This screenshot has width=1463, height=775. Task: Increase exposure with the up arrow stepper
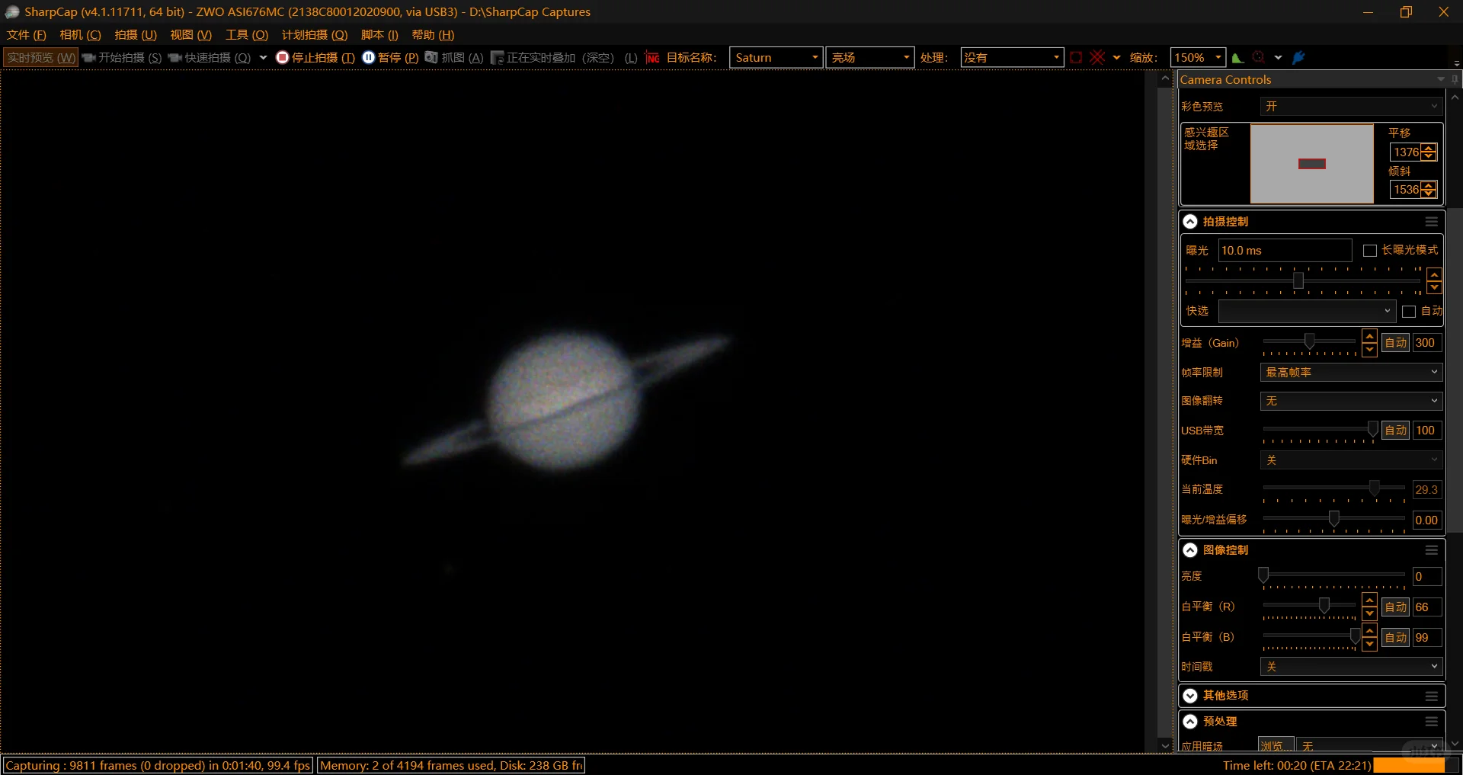click(1434, 274)
